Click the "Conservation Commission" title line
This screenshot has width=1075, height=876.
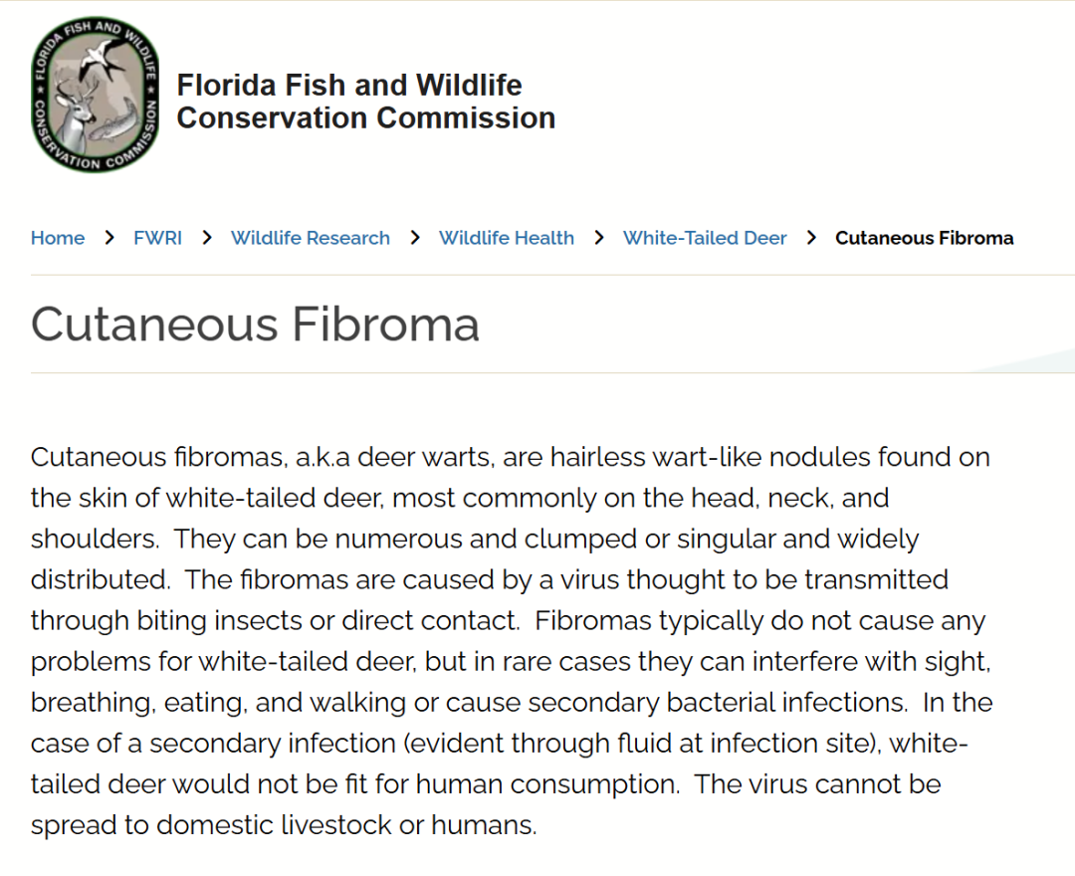(x=366, y=117)
